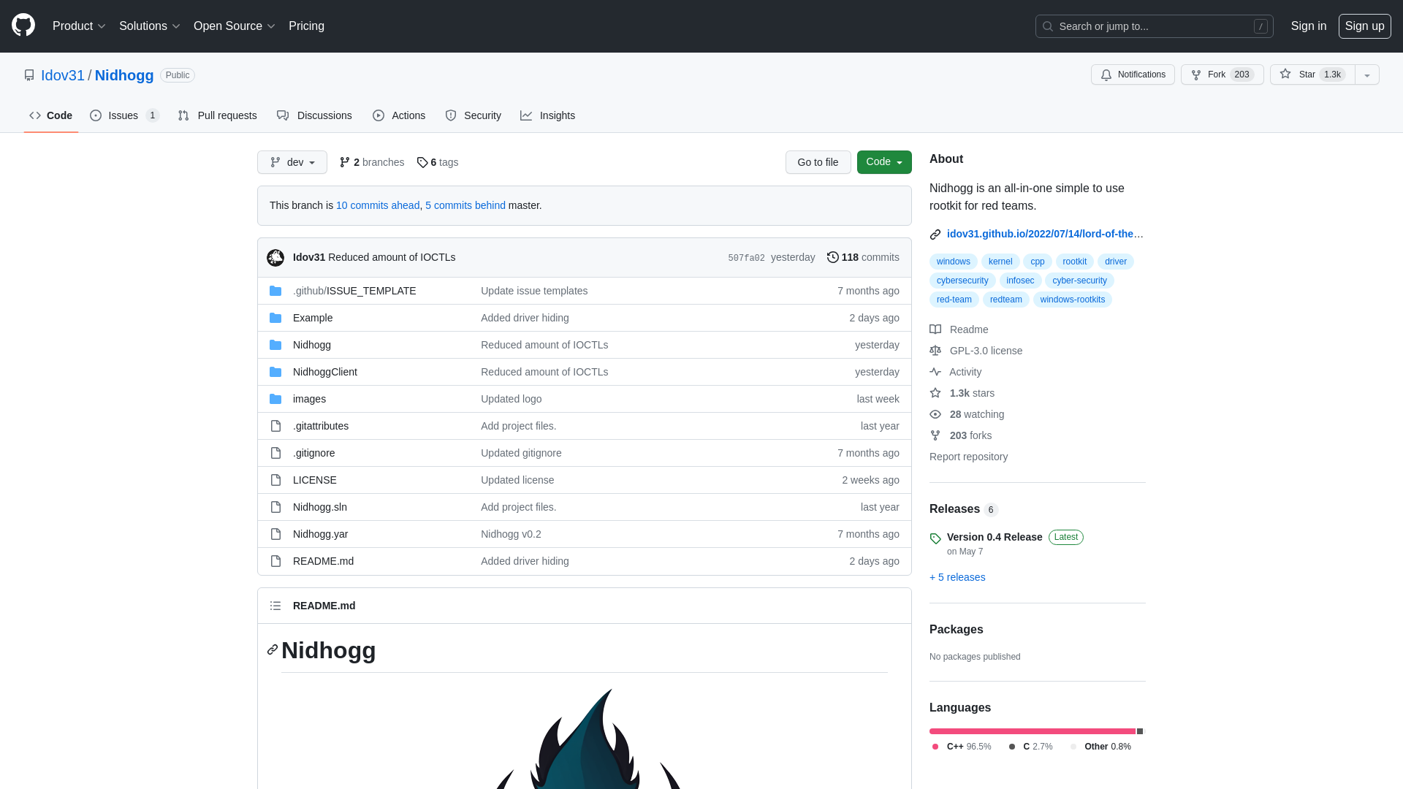Screen dimensions: 1403x789
Task: Click the README.md filename in file tree
Action: 323,560
